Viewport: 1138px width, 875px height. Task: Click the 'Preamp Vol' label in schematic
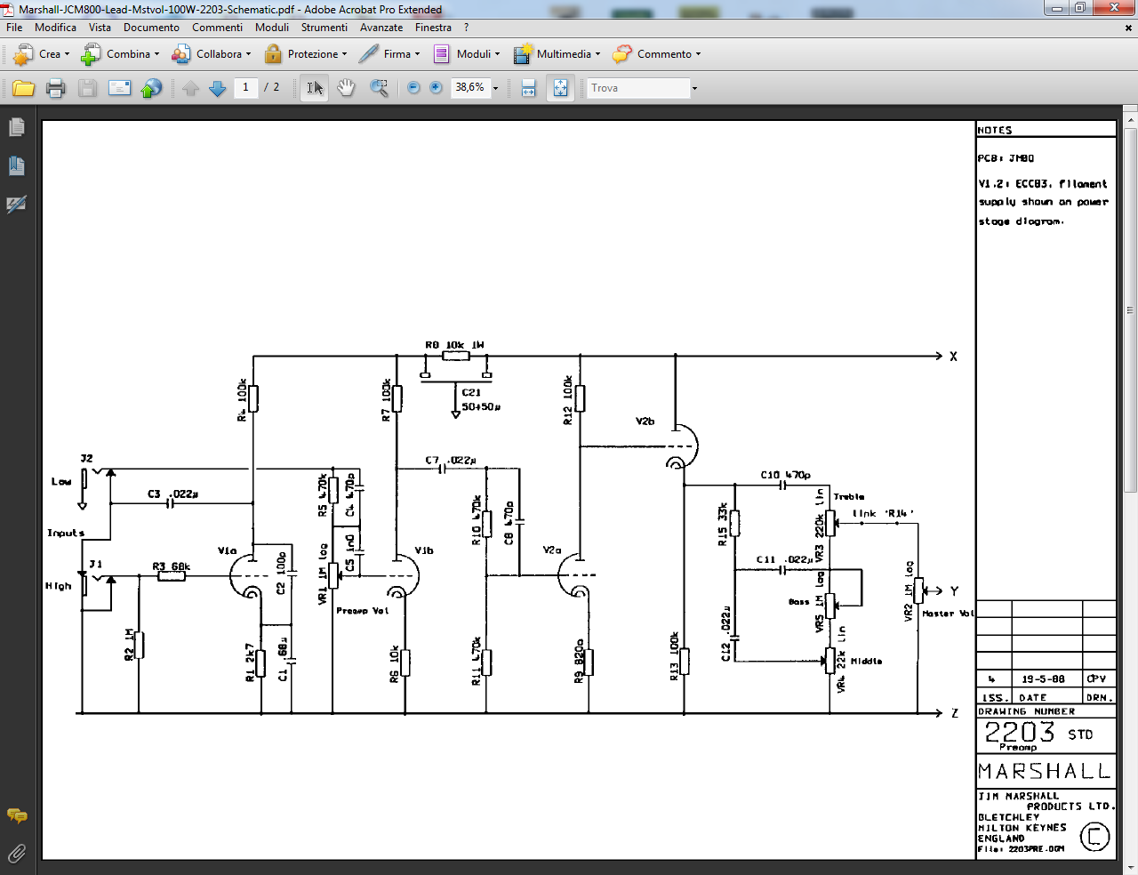point(363,611)
